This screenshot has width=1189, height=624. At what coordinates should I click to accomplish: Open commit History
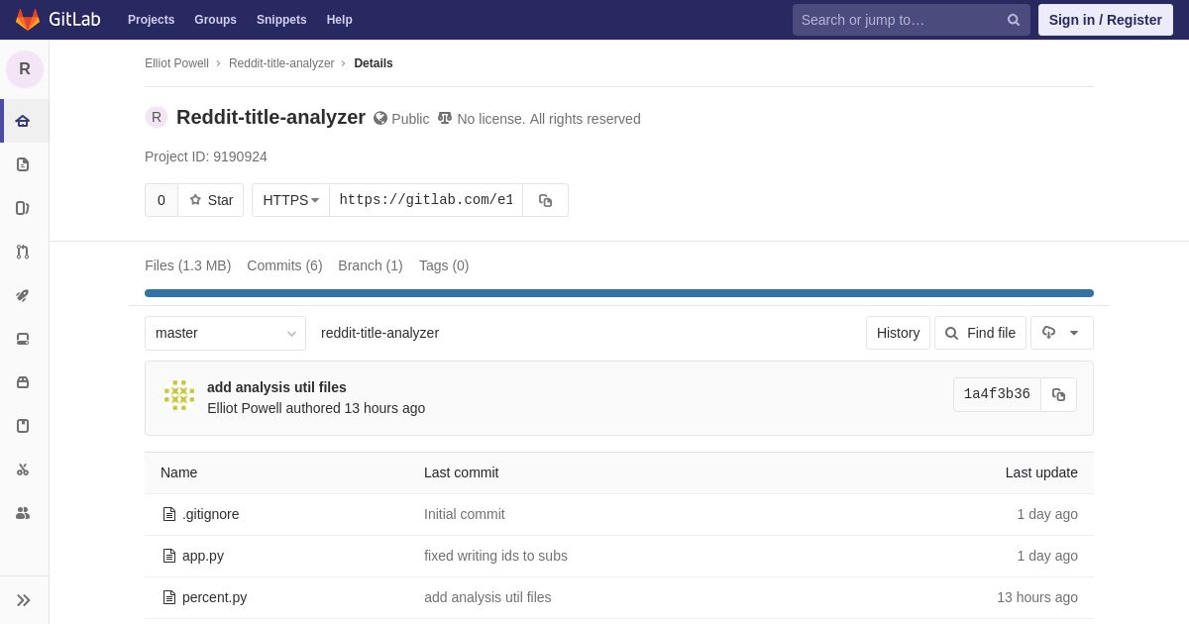pyautogui.click(x=898, y=333)
